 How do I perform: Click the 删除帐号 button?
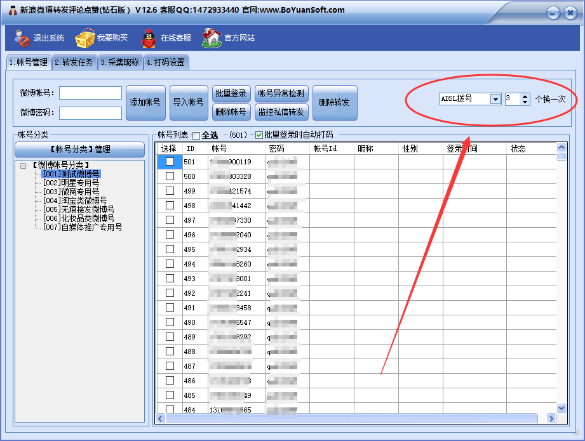(231, 112)
